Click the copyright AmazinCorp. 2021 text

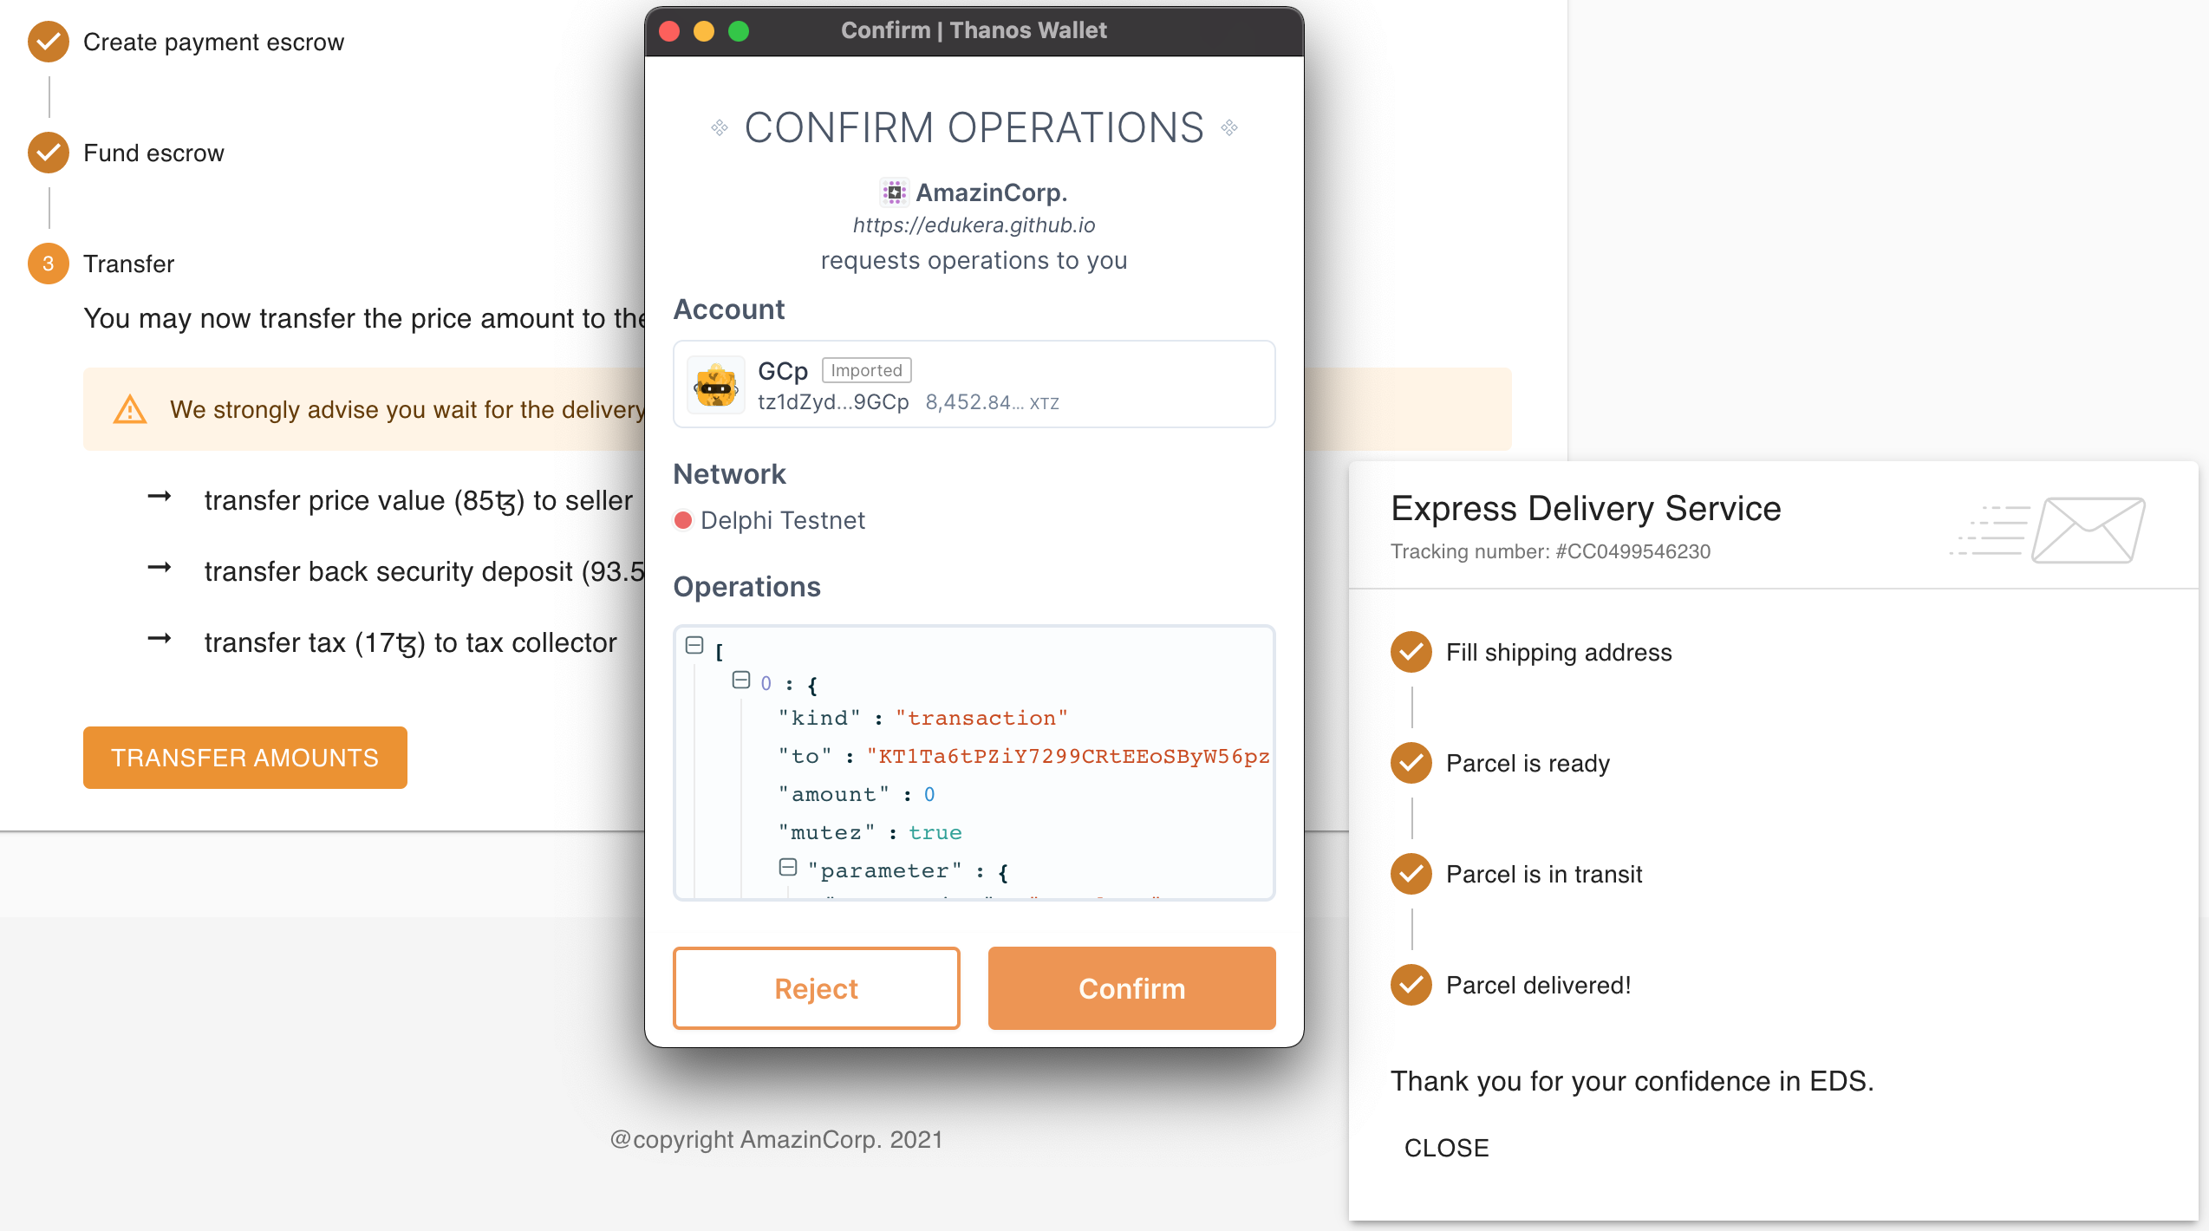click(x=776, y=1139)
